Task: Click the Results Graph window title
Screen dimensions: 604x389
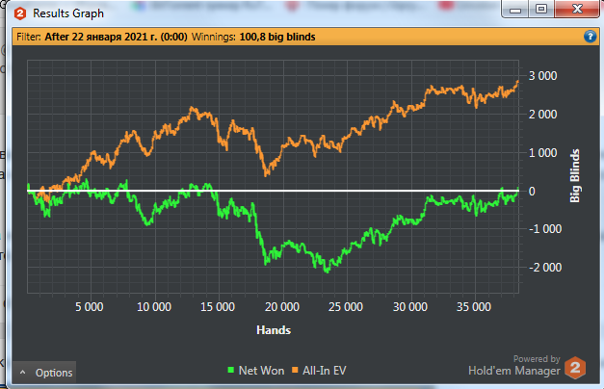Action: coord(68,13)
